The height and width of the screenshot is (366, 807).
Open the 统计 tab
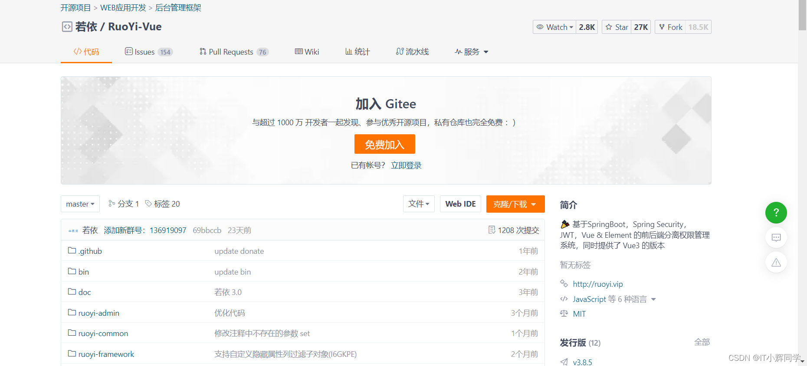pyautogui.click(x=358, y=52)
